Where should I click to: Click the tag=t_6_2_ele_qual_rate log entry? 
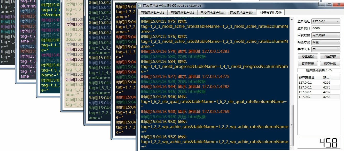(x=214, y=104)
